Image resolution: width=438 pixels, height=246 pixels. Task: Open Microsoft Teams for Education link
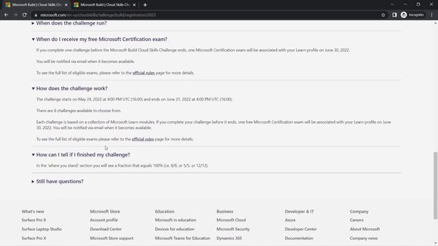183,238
